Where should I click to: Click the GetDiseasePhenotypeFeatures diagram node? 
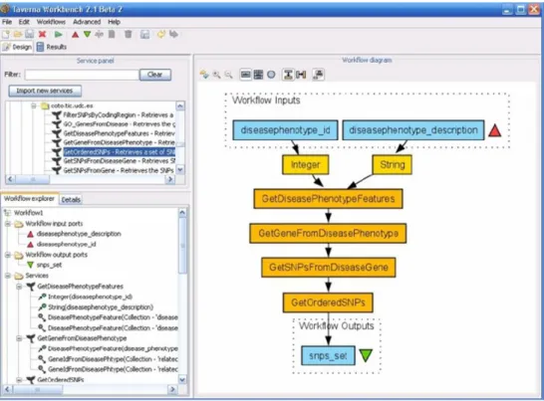click(x=328, y=199)
